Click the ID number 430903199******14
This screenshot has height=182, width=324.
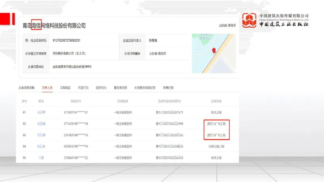pos(76,146)
